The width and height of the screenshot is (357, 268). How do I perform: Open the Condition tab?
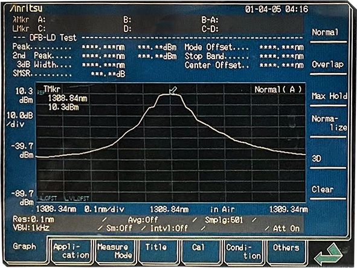click(x=243, y=251)
